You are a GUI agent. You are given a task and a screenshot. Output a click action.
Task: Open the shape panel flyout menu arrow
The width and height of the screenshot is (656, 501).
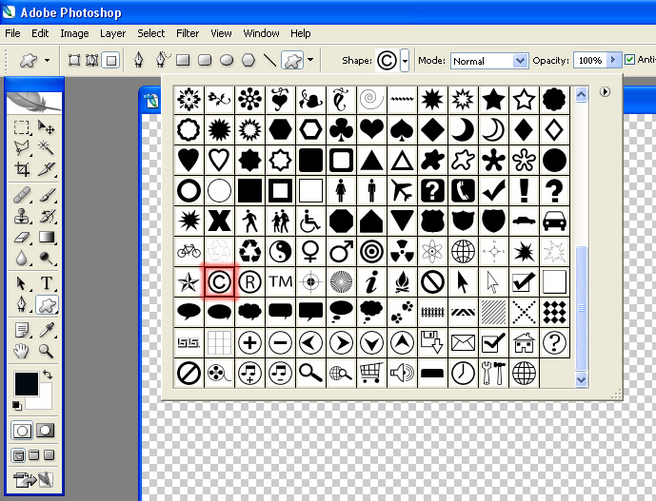click(x=605, y=92)
